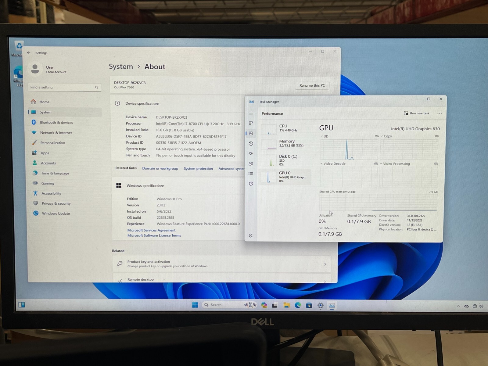Click the 3D utilization graph in Task Manager
The image size is (488, 366).
click(349, 149)
